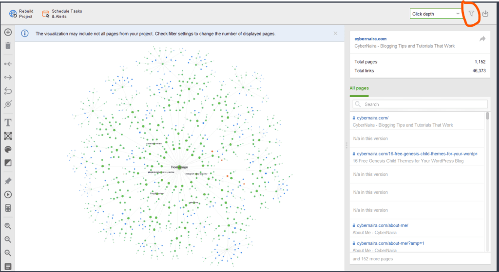Click the '1,152' total pages value
This screenshot has width=499, height=272.
click(x=480, y=62)
